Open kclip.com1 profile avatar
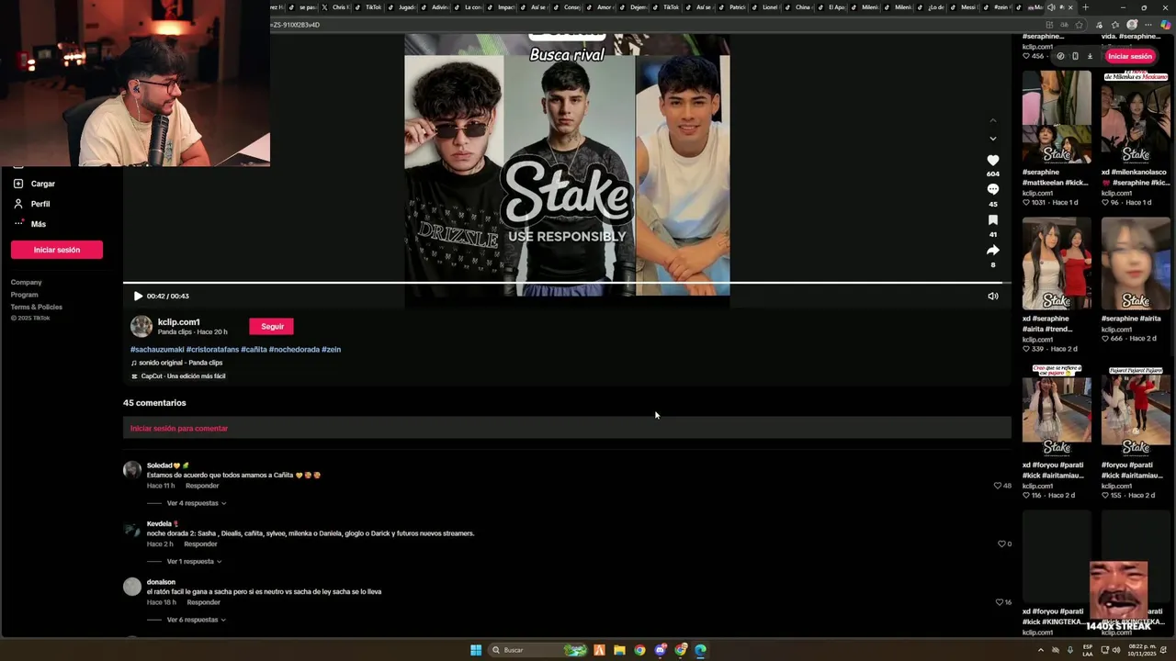This screenshot has height=661, width=1176. 141,327
